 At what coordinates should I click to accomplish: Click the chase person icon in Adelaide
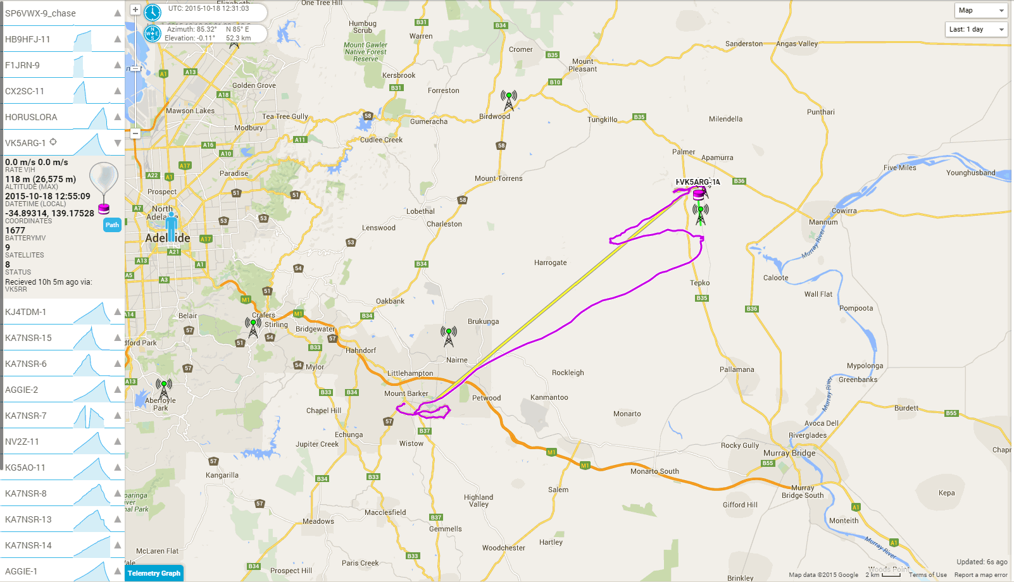(x=171, y=226)
